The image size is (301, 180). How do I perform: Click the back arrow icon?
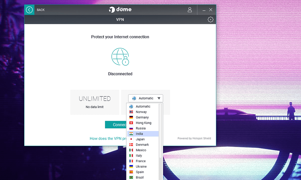[29, 10]
